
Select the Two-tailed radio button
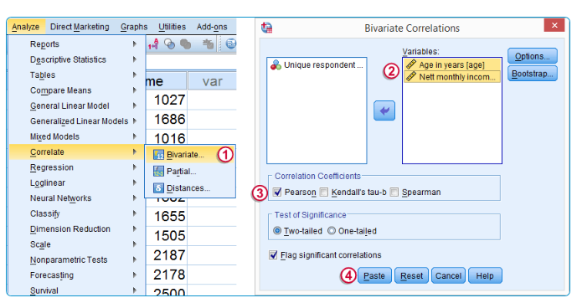[277, 231]
